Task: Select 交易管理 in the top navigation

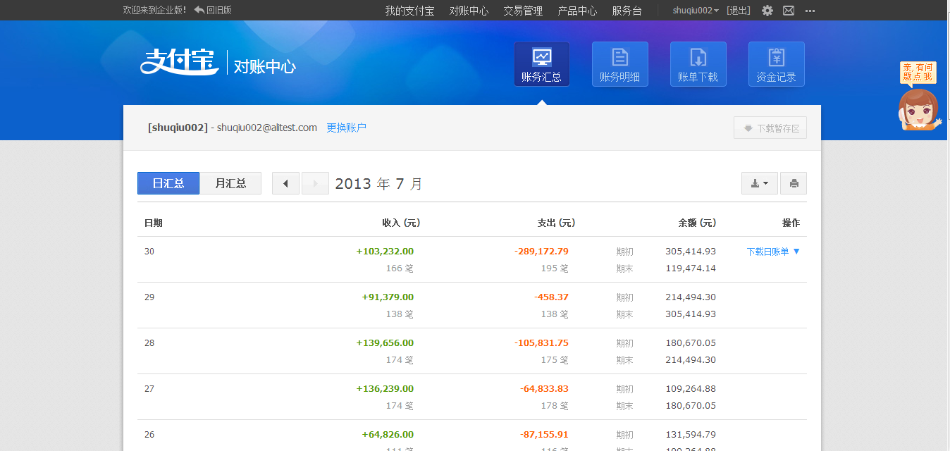Action: coord(523,11)
